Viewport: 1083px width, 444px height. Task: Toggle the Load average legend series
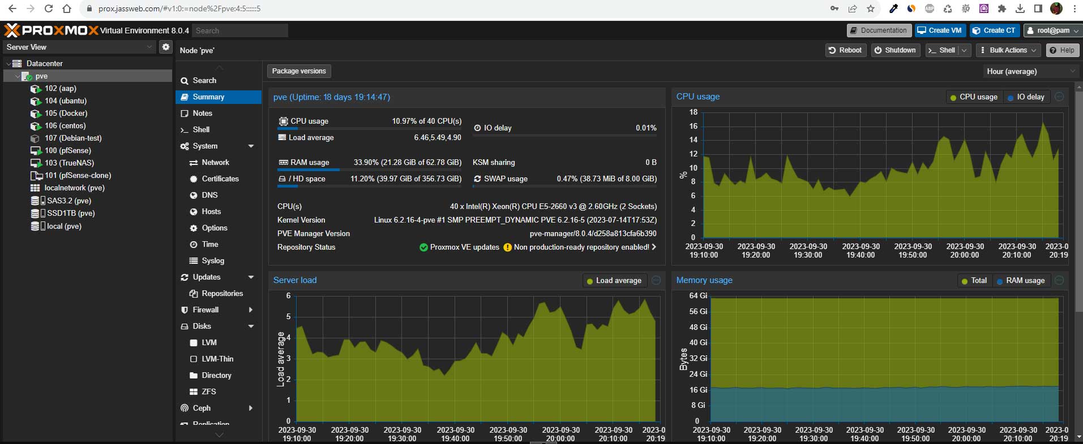(x=614, y=281)
